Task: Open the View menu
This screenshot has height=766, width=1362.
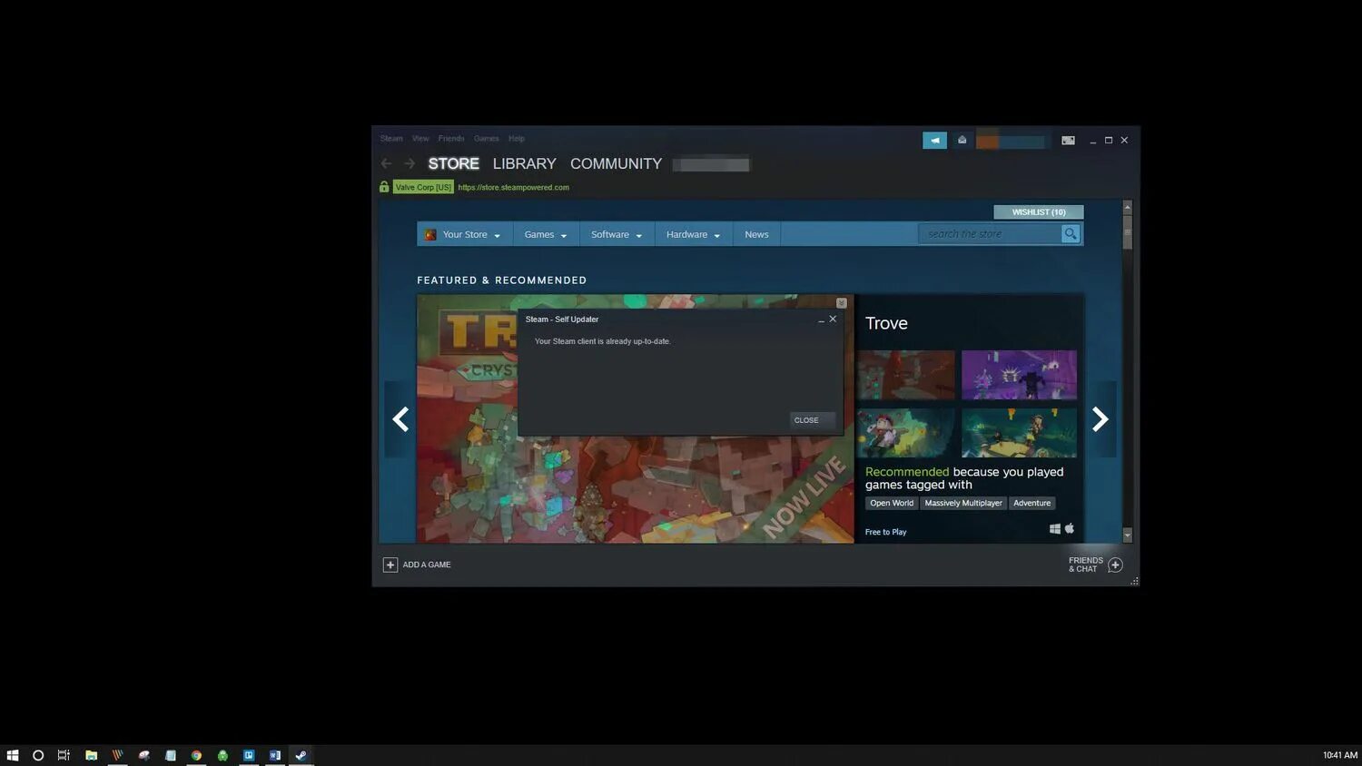Action: click(420, 139)
